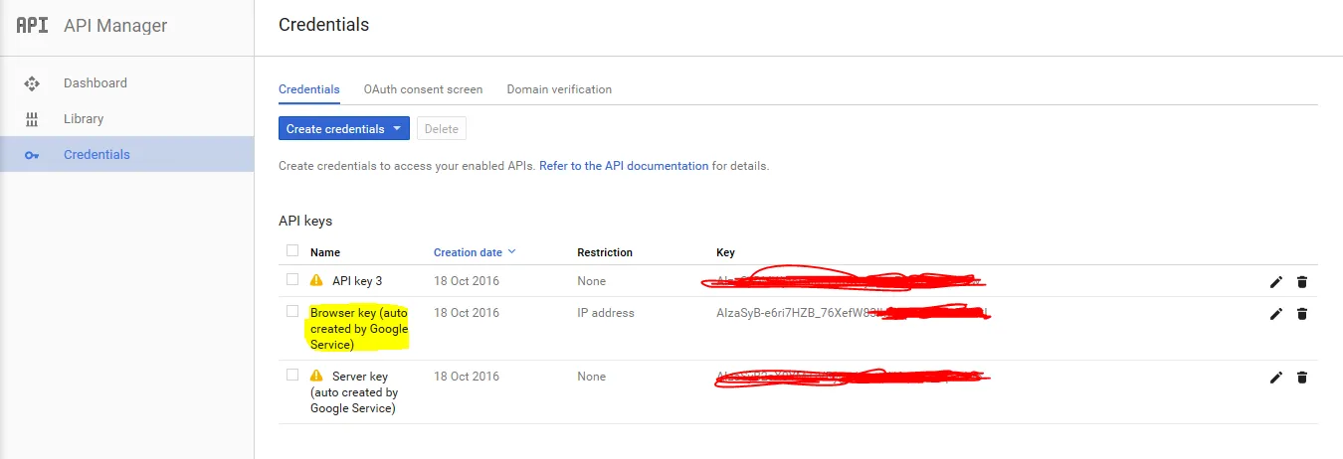Edit API key 3 with pencil icon
This screenshot has height=459, width=1343.
point(1276,282)
